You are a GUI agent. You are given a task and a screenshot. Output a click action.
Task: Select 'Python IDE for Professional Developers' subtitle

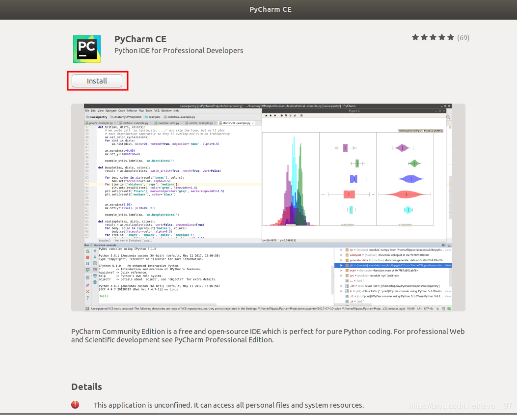[x=179, y=51]
